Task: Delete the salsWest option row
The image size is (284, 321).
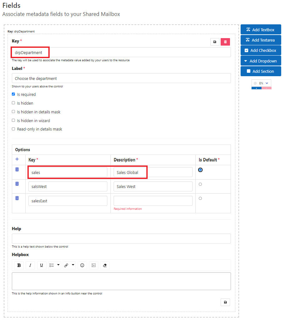Action: coord(17,184)
